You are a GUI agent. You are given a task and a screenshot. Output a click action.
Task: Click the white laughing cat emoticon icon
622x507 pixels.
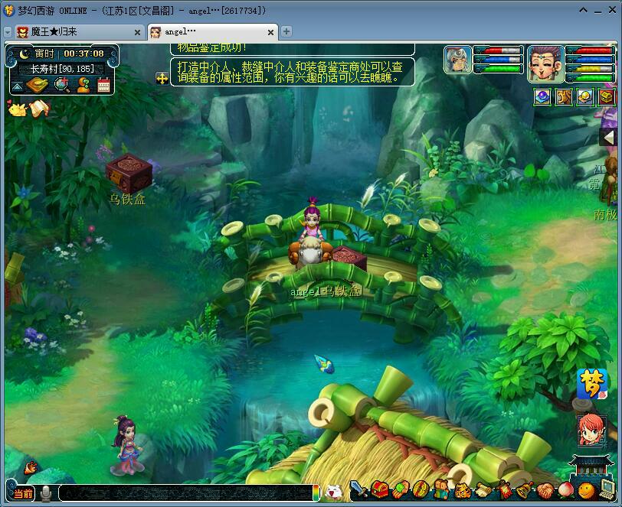pos(334,492)
